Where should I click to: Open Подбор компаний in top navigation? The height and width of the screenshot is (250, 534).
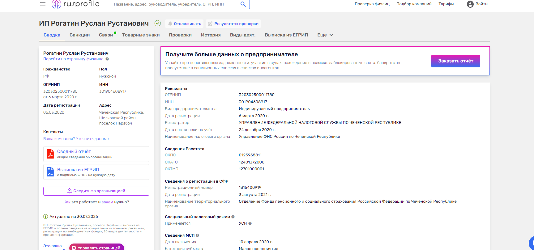coord(414,4)
